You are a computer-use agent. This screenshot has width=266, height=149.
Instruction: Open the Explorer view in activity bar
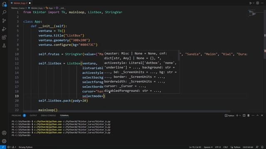tap(4, 4)
